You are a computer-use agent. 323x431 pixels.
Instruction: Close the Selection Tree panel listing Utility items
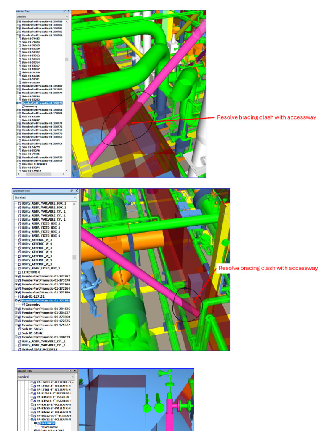pos(77,191)
